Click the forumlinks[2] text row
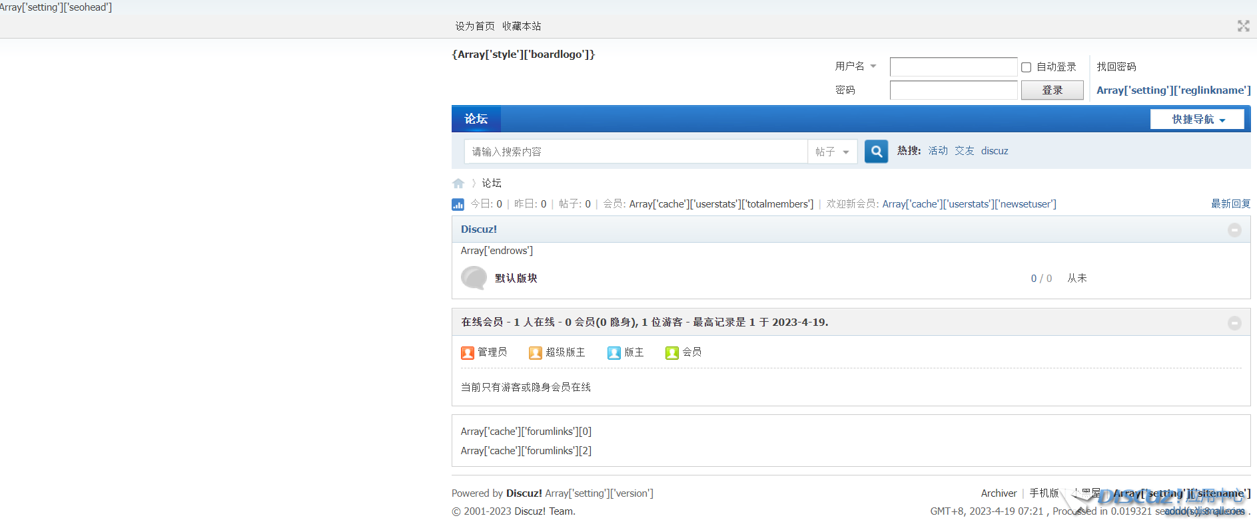This screenshot has width=1257, height=528. 526,451
